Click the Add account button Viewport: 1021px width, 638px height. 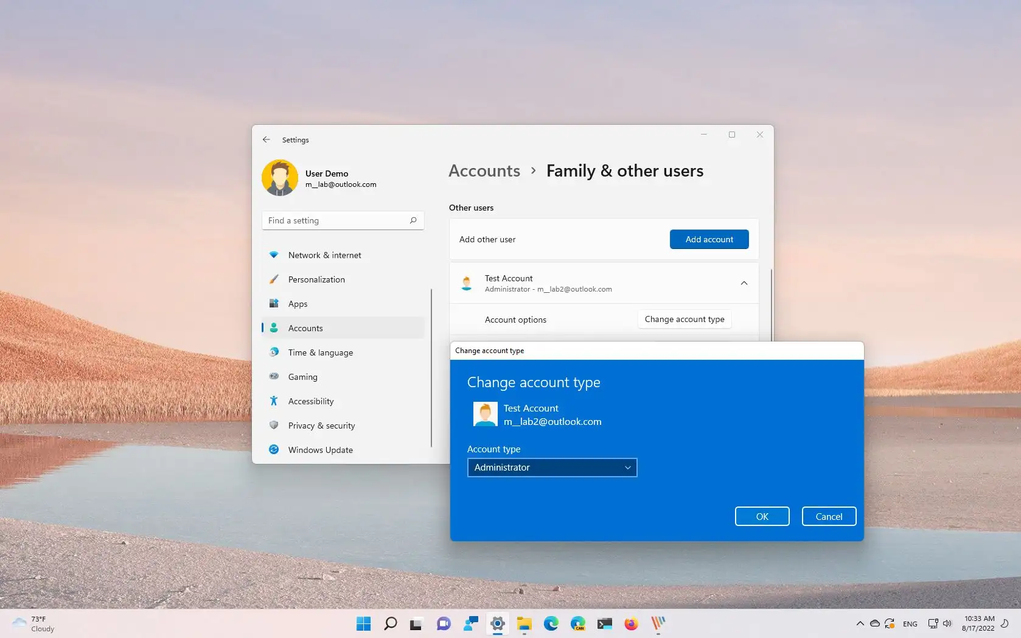(709, 239)
